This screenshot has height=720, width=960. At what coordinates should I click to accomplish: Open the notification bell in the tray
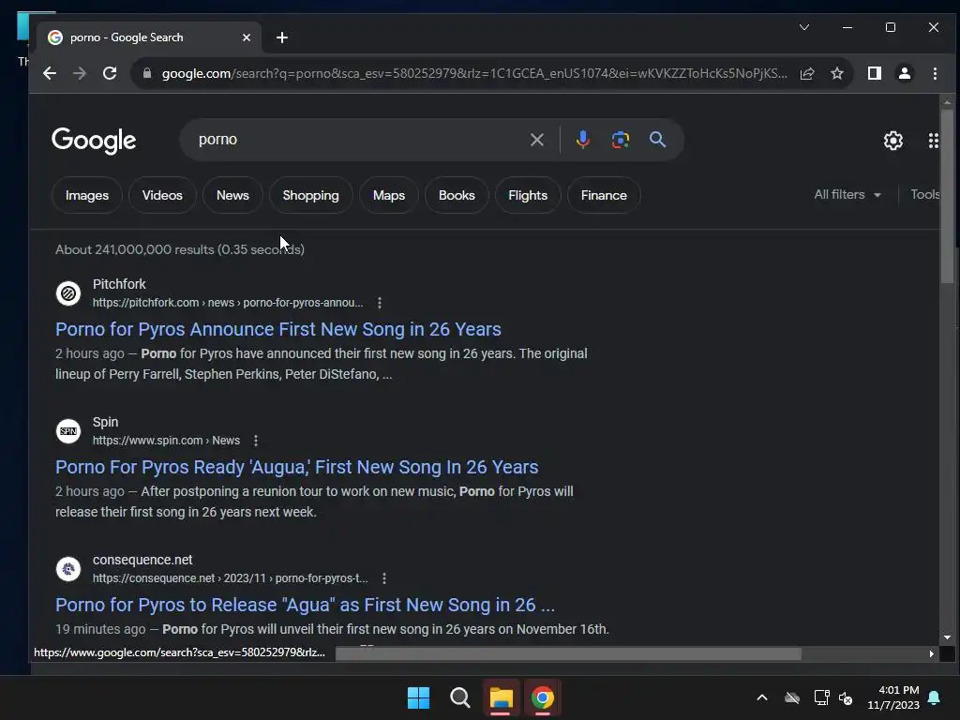click(935, 697)
